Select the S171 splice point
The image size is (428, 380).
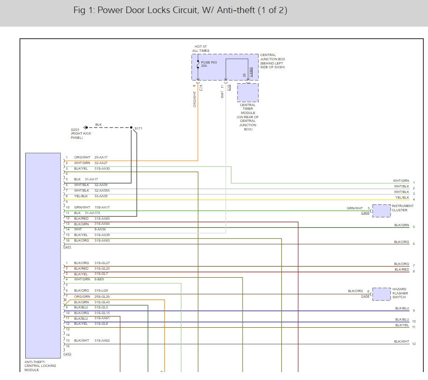click(x=132, y=128)
